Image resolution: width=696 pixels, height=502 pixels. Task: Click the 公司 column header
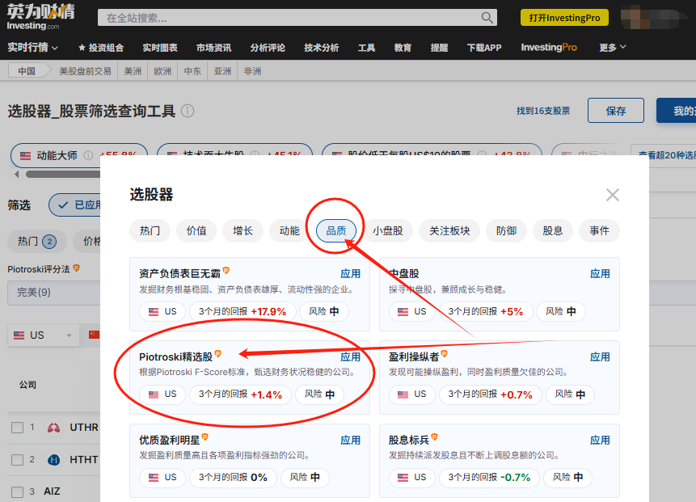(27, 385)
